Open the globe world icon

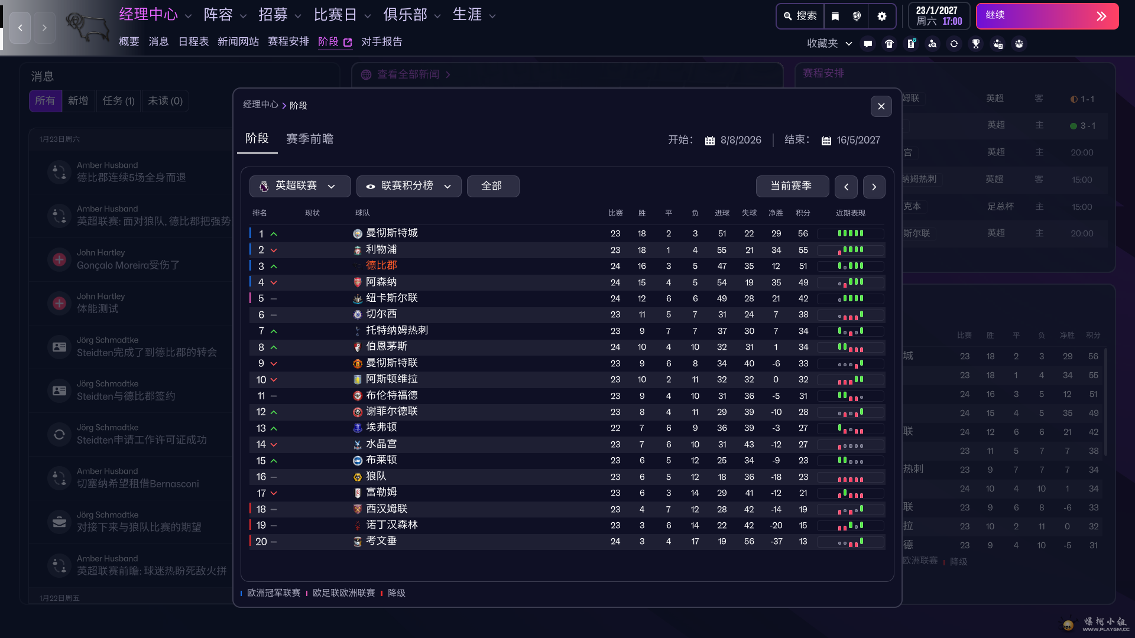pos(857,16)
